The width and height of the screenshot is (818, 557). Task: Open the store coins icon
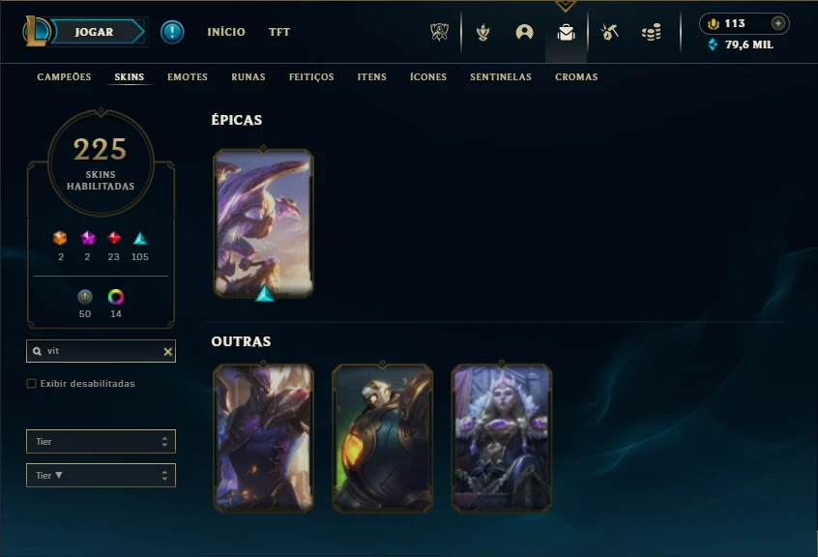tap(651, 32)
